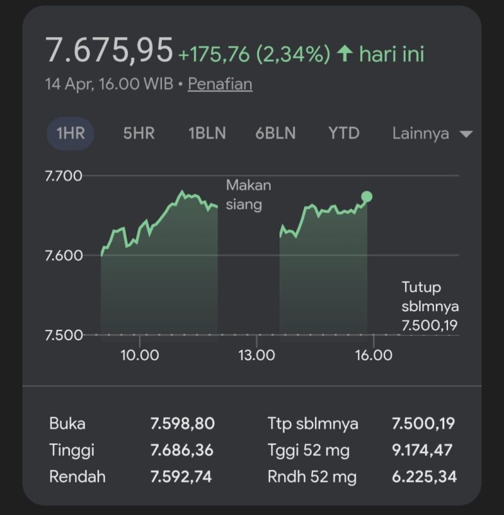Screen dimensions: 504x515
Task: Switch to the YTD range tab
Action: 343,133
